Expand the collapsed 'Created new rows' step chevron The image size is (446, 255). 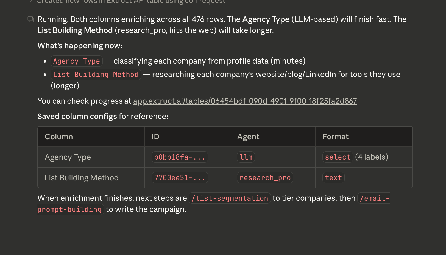tap(30, 2)
